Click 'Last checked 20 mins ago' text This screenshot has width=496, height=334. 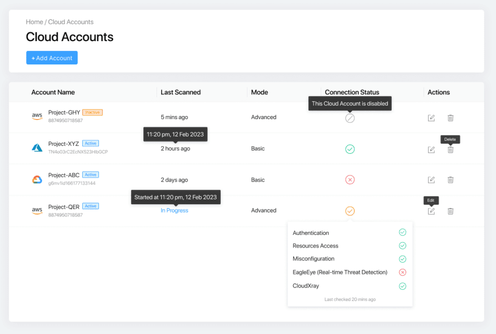350,299
